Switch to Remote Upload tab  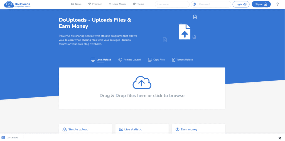pos(129,60)
